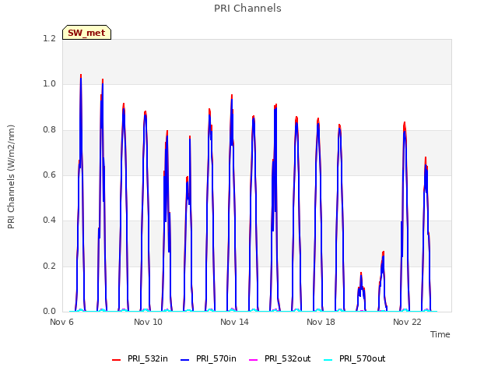498x374 pixels.
Task: Click the 1.0 y-axis tick label
Action: click(x=50, y=84)
